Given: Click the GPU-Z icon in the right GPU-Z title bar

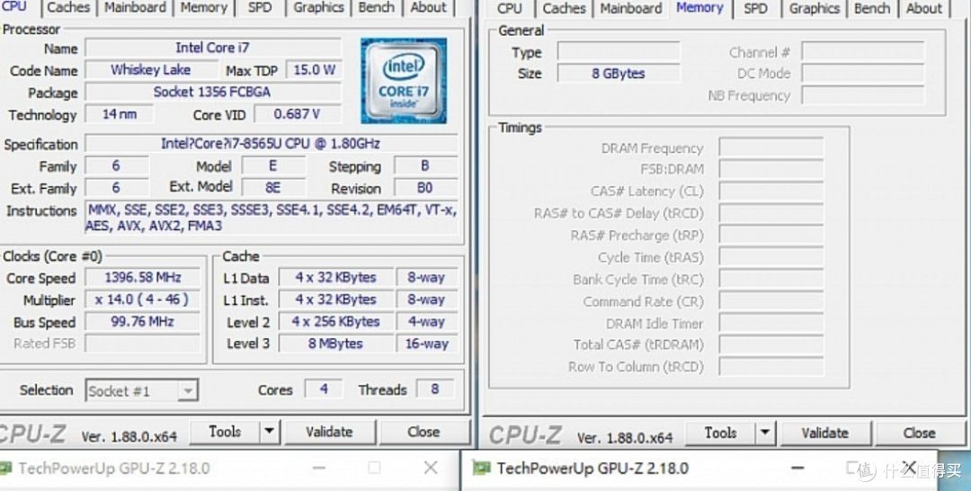Looking at the screenshot, I should (482, 469).
